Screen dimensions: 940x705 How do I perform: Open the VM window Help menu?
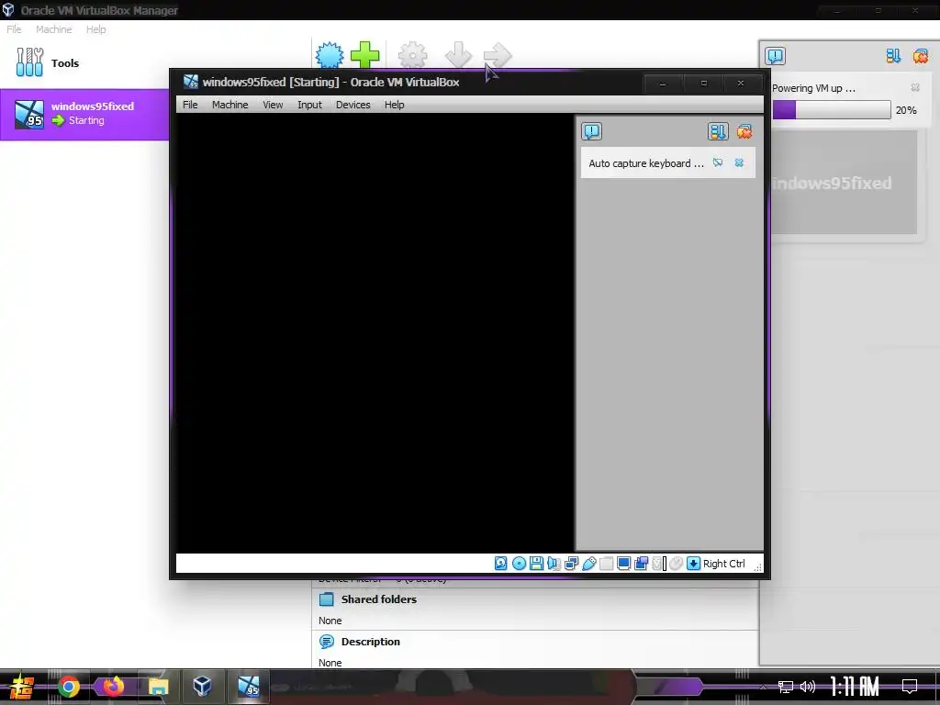tap(395, 105)
